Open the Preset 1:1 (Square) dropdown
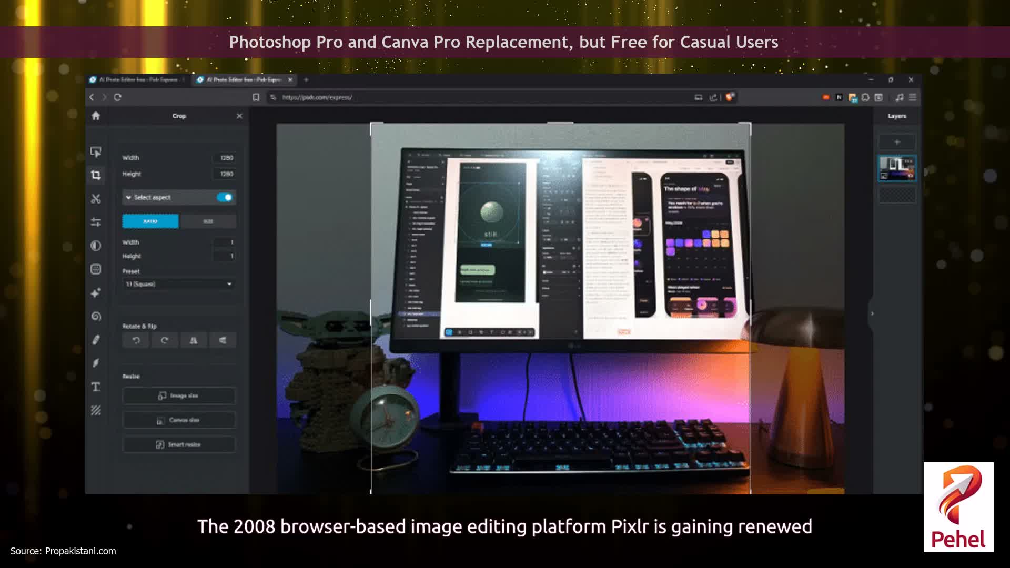Viewport: 1010px width, 568px height. tap(179, 284)
